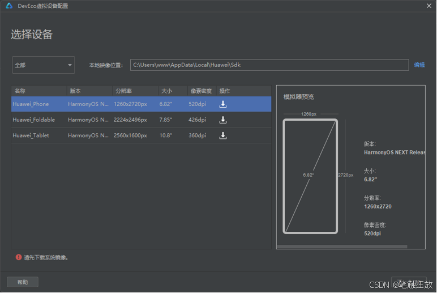
Task: Click the DevEco logo in title bar
Action: [9, 6]
